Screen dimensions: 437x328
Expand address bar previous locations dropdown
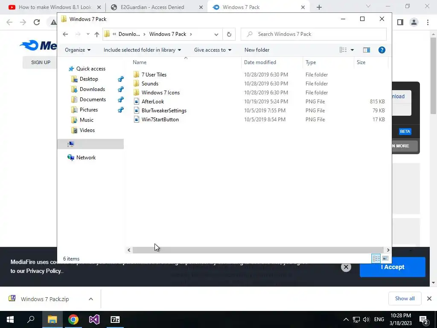216,34
